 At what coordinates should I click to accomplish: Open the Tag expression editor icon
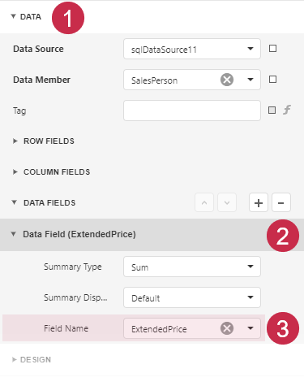[x=287, y=111]
